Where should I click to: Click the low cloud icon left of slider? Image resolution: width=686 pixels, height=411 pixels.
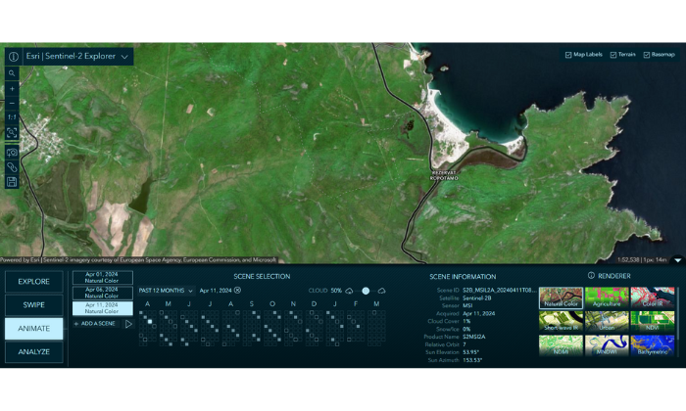(x=349, y=291)
